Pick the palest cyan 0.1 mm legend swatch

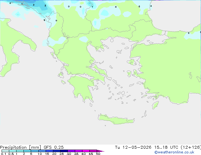click(5, 151)
